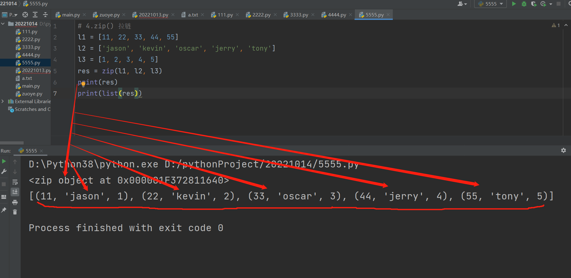This screenshot has height=278, width=571.
Task: Click the up arrow in the Run console
Action: tap(15, 162)
